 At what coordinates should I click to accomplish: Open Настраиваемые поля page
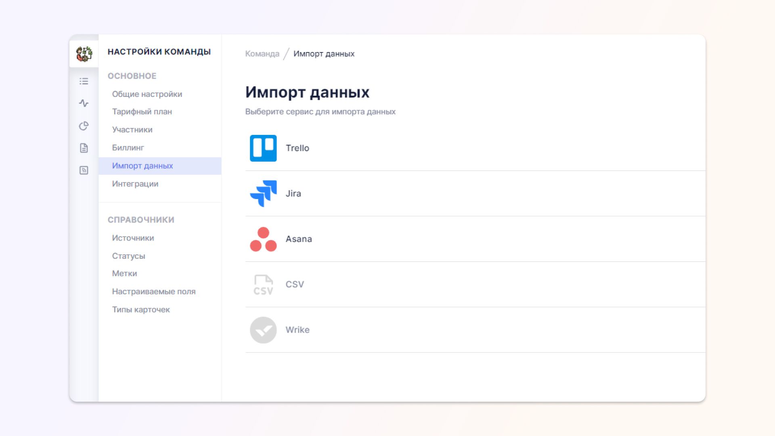tap(153, 291)
